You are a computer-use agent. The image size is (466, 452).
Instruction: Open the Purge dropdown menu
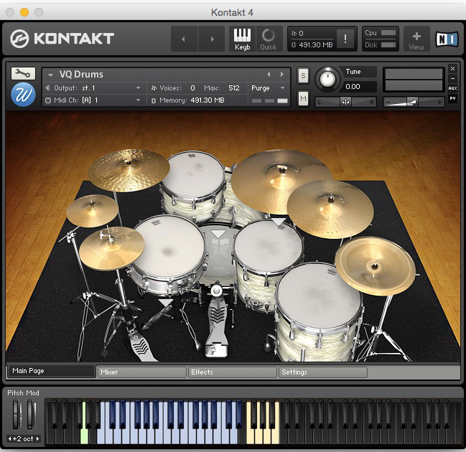(268, 88)
